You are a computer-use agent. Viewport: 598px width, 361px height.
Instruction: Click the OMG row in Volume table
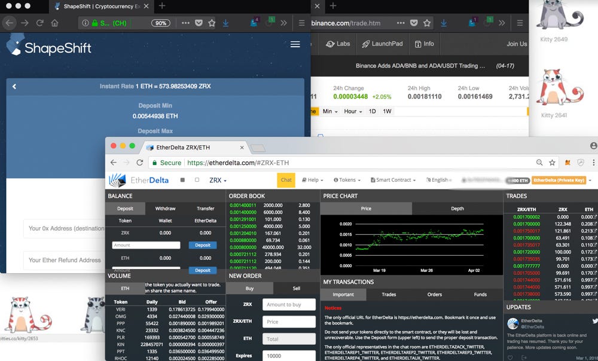[166, 316]
